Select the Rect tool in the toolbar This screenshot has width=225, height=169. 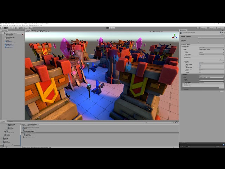14,28
